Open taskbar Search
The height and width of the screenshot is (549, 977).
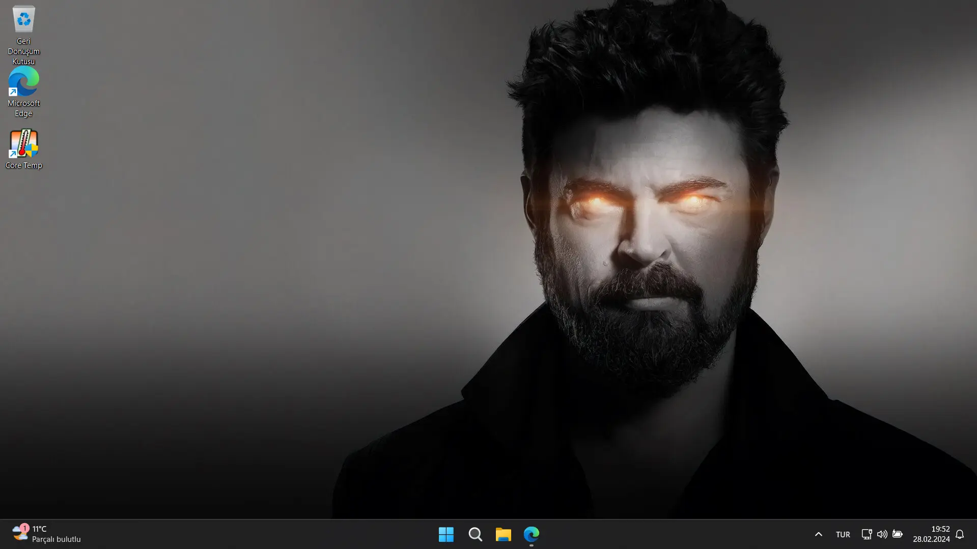pos(475,534)
